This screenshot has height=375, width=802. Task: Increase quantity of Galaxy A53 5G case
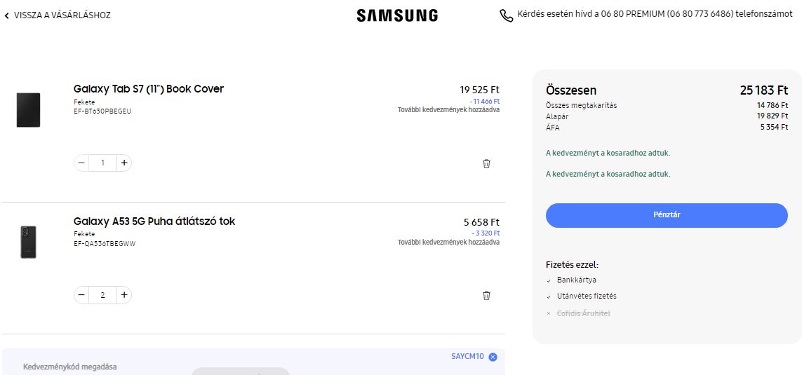click(x=123, y=295)
